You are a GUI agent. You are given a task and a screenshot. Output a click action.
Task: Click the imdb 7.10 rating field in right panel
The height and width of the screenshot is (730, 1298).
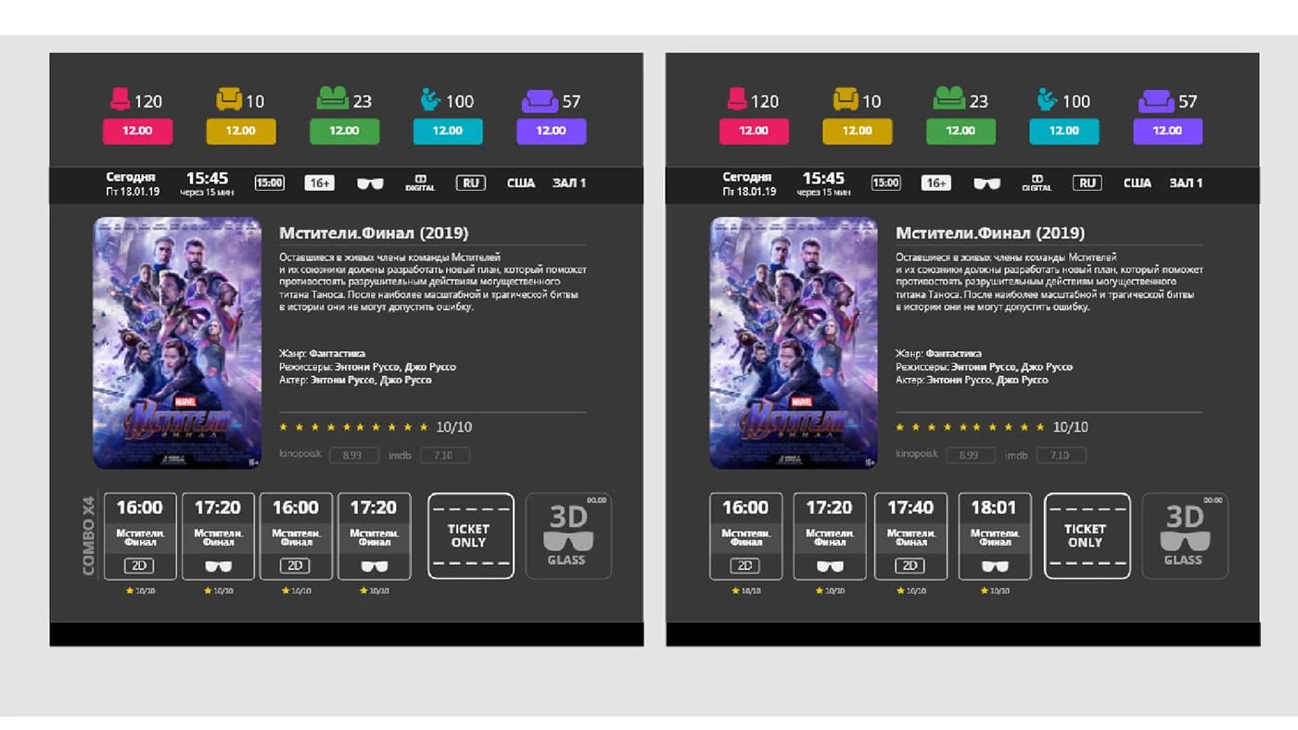(x=1061, y=455)
